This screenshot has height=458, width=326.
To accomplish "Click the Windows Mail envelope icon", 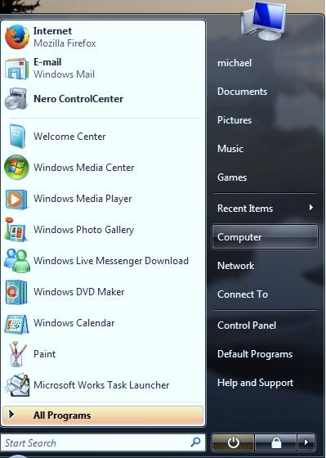I will (x=16, y=68).
